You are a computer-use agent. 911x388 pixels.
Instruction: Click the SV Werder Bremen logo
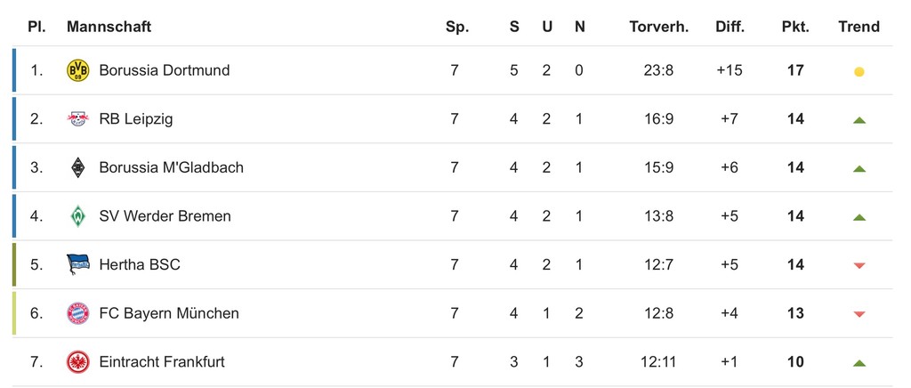78,216
